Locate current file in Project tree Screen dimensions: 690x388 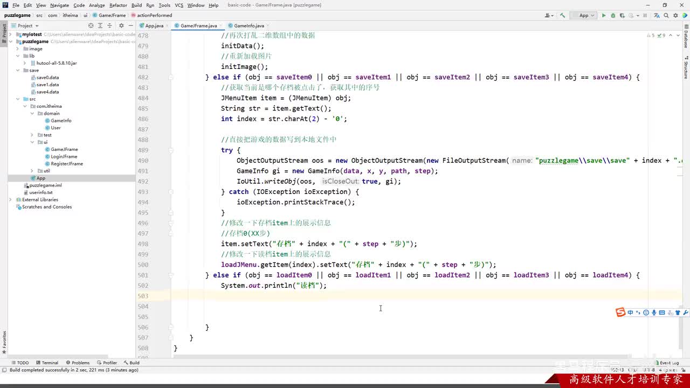(91, 25)
